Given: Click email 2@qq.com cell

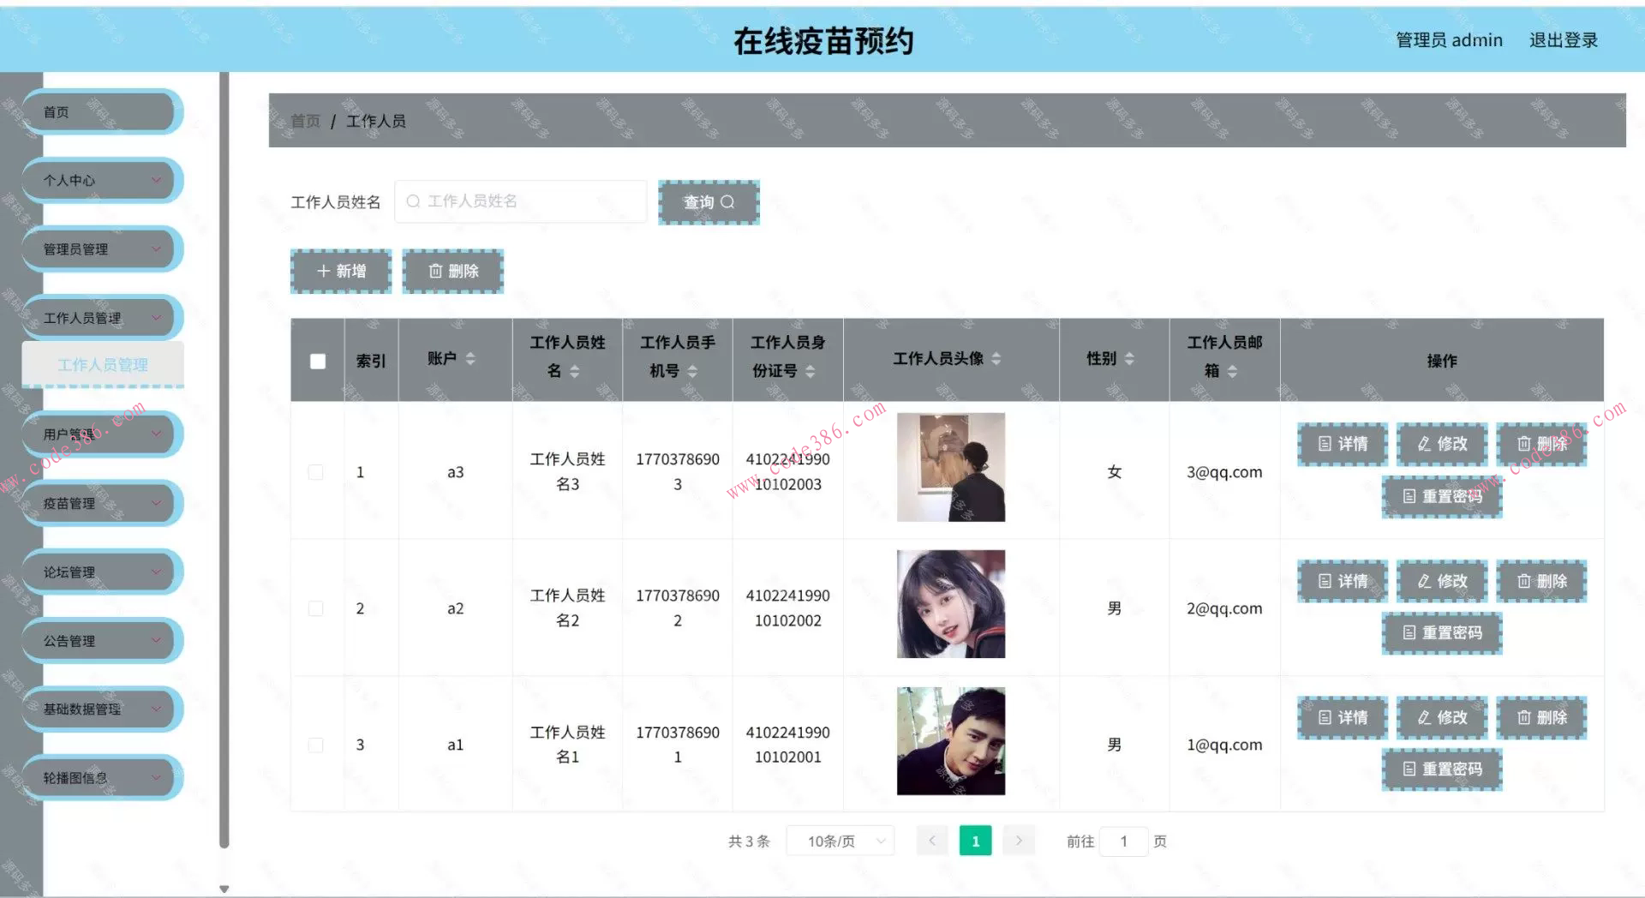Looking at the screenshot, I should pyautogui.click(x=1224, y=608).
